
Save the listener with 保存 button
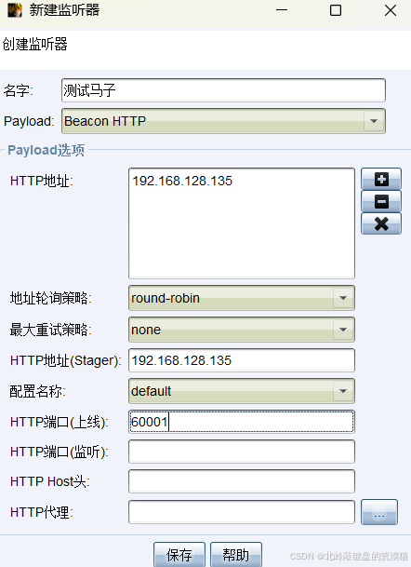[179, 554]
